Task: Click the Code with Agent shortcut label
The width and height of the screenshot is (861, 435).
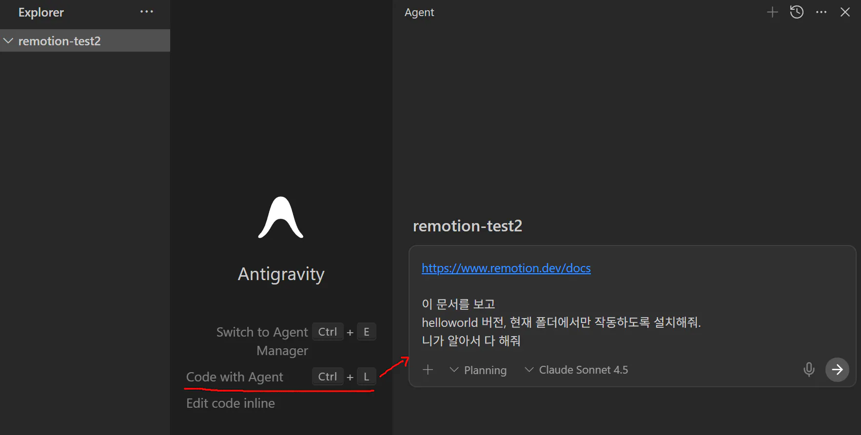Action: (235, 377)
